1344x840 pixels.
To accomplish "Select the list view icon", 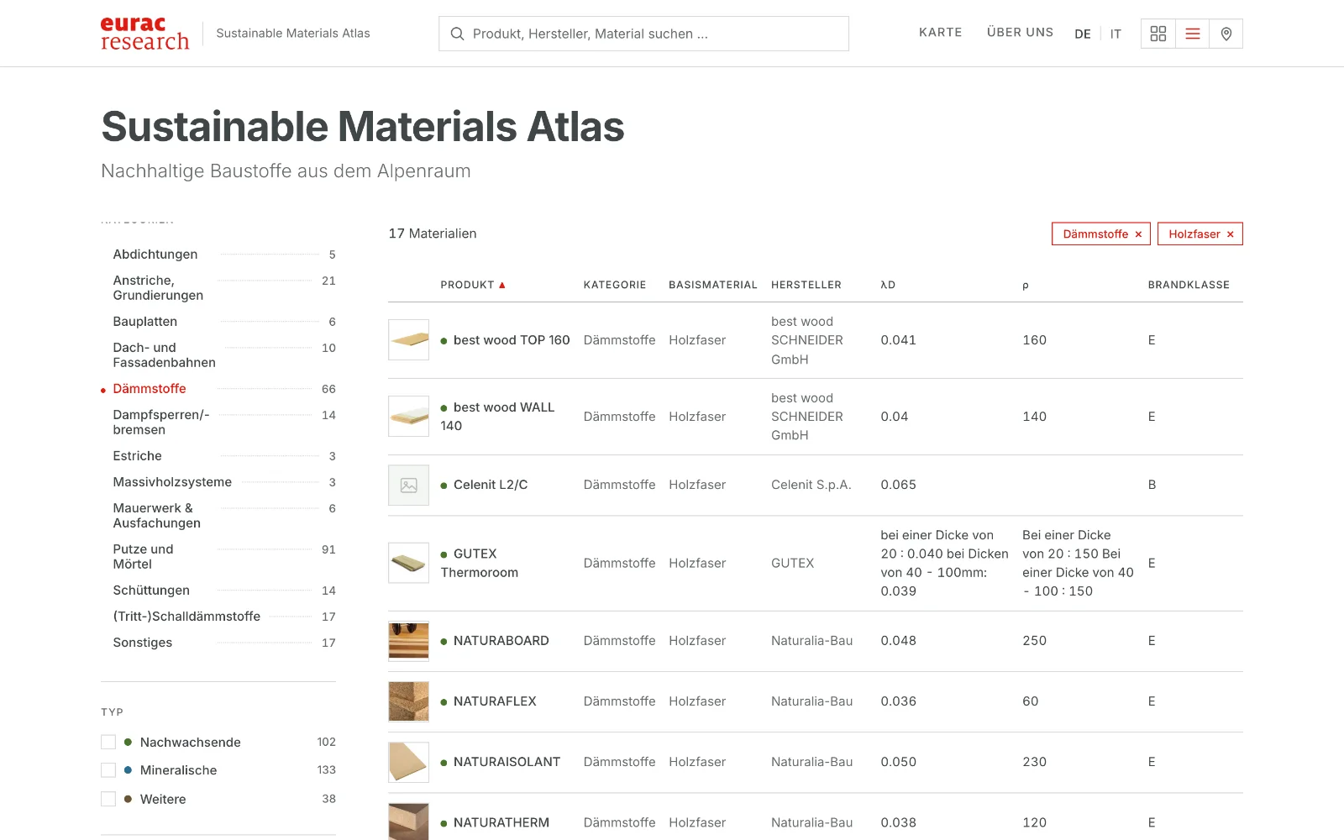I will (x=1192, y=34).
